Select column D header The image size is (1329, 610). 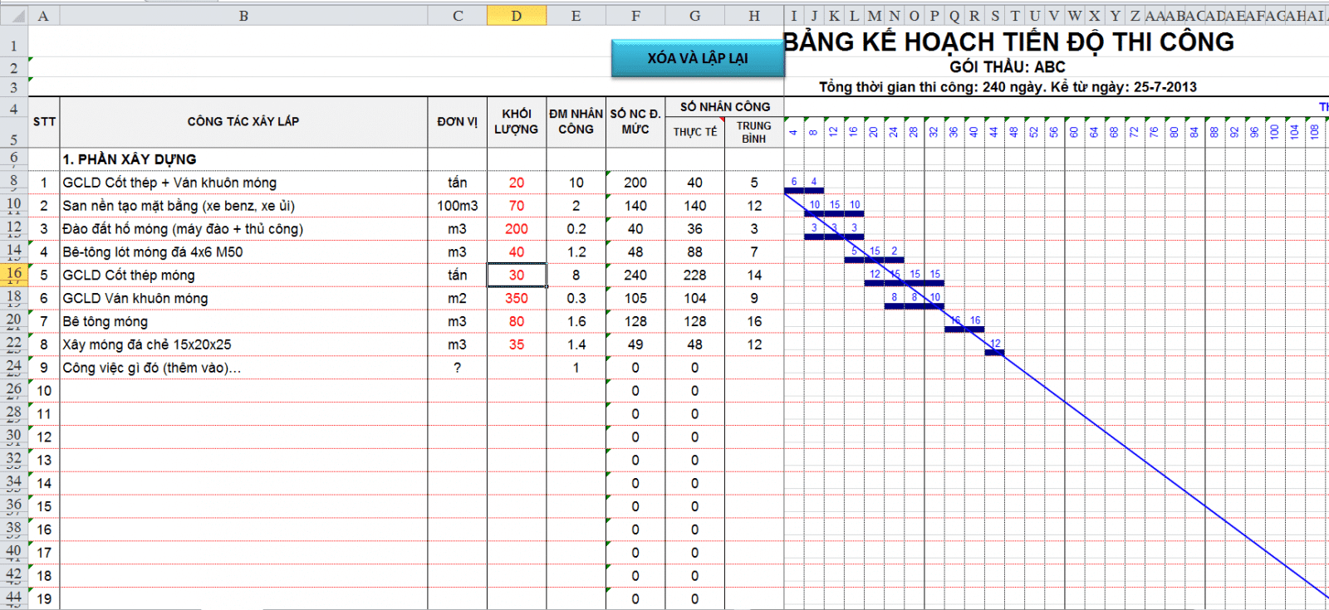coord(516,16)
